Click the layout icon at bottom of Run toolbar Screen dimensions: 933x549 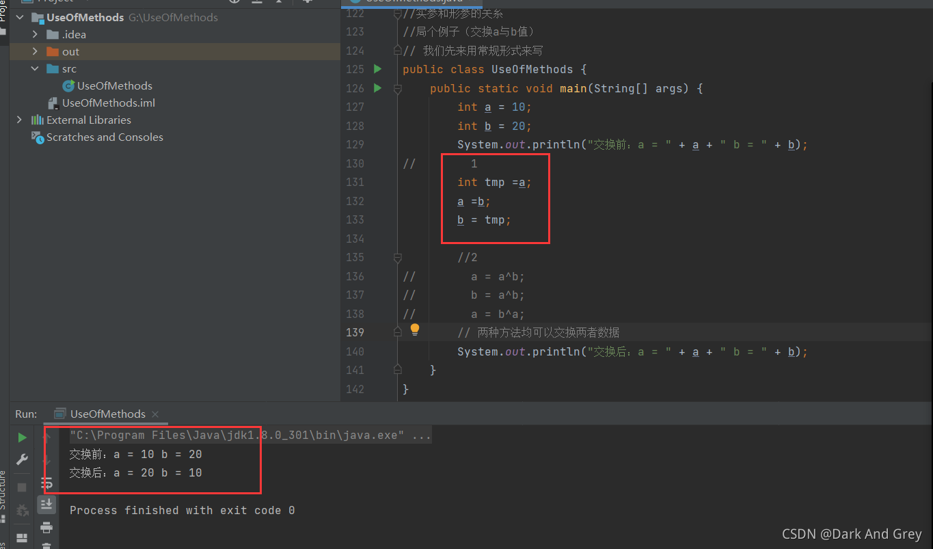(x=22, y=537)
